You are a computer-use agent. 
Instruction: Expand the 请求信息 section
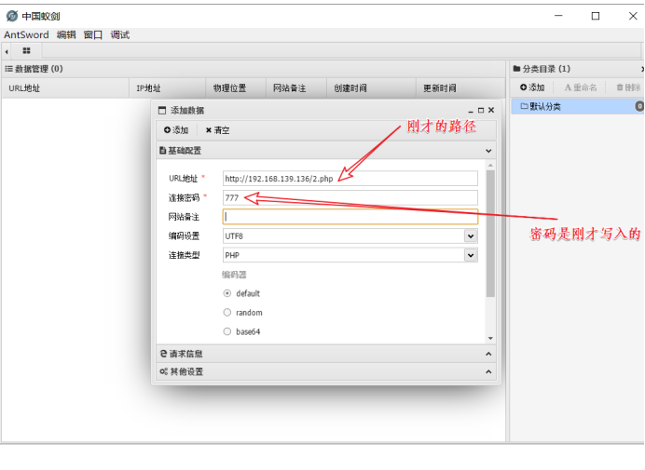pyautogui.click(x=326, y=354)
